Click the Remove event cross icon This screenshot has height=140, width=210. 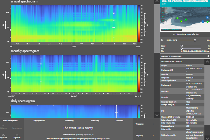pyautogui.click(x=17, y=126)
